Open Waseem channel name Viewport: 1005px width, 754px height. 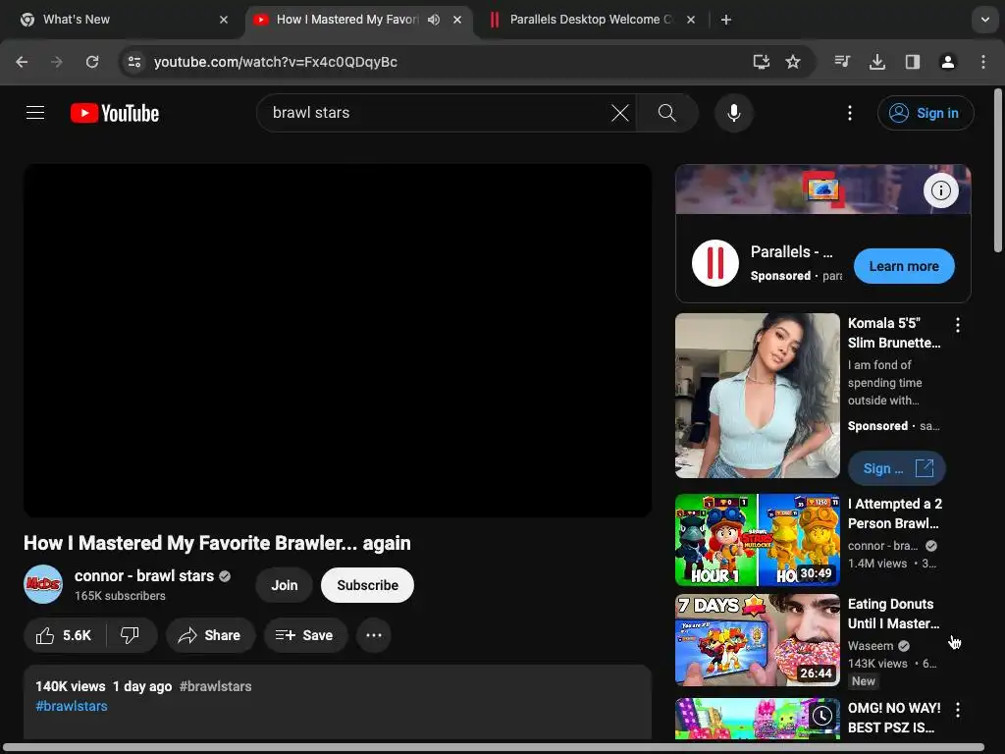871,646
